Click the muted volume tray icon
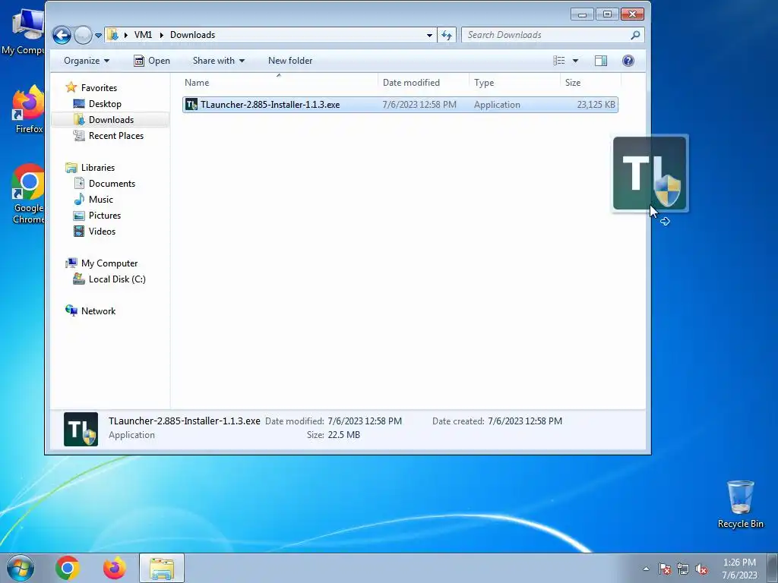This screenshot has width=778, height=583. (701, 569)
